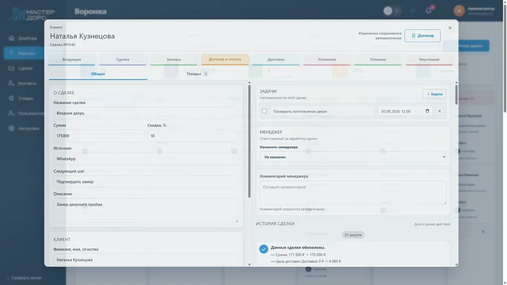Open the calendar picker for the task date
Viewport: 507px width, 285px height.
click(x=427, y=111)
